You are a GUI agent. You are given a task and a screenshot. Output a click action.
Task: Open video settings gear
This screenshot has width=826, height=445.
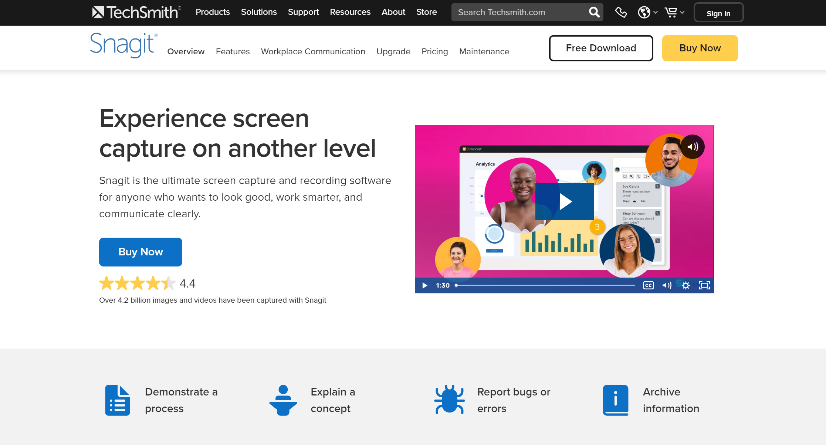tap(686, 285)
